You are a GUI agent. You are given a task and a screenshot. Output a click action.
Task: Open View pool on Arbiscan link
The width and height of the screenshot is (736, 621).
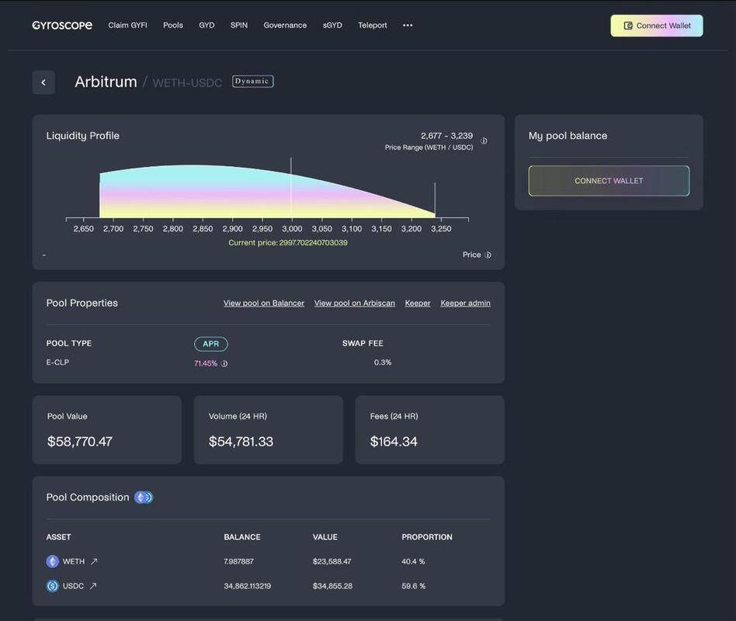click(x=355, y=304)
